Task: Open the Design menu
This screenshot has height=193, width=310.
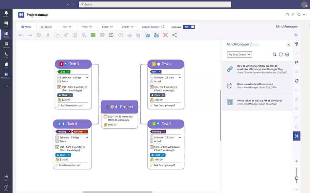Action: pos(128,27)
